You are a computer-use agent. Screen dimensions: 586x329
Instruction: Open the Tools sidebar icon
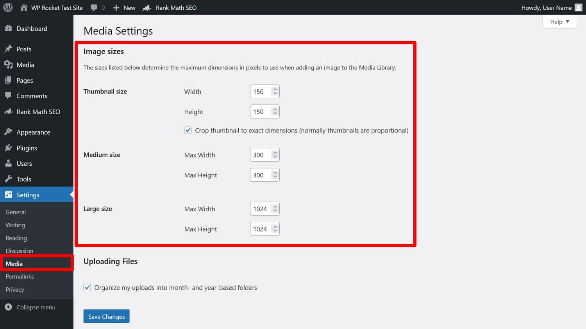(9, 179)
